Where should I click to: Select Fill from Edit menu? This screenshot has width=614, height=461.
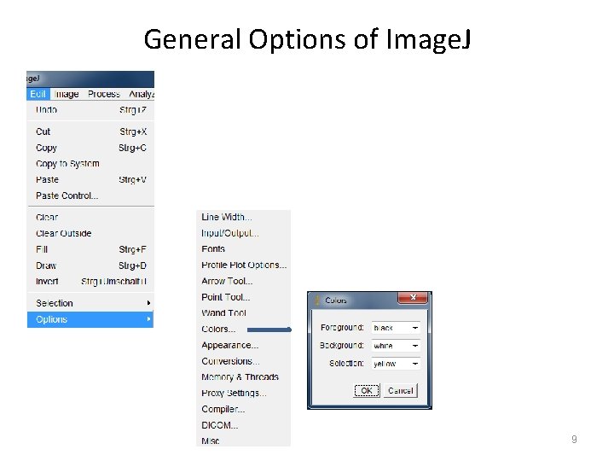[x=90, y=249]
